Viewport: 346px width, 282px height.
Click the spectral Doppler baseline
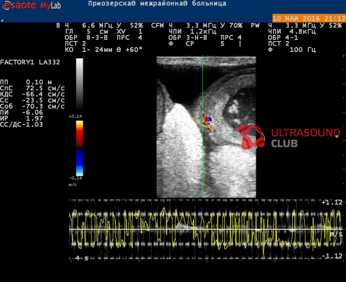click(206, 229)
